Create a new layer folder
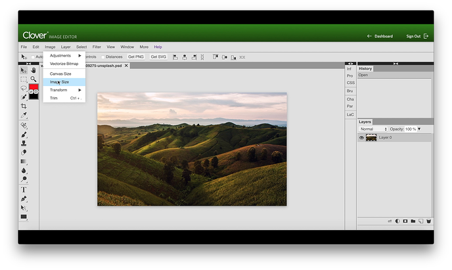The height and width of the screenshot is (270, 452). (413, 221)
